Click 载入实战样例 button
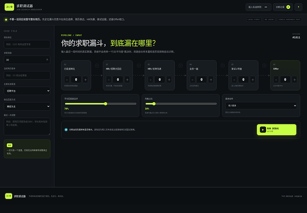Image resolution: width=307 pixels, height=213 pixels. 258,7
